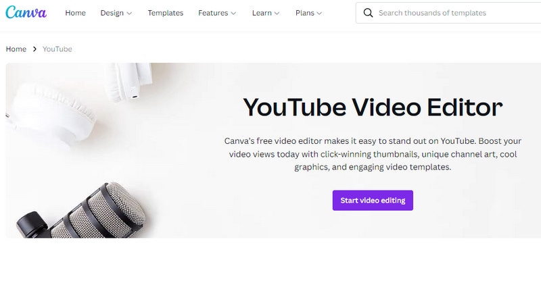
Task: Open the Plans menu label
Action: 305,13
